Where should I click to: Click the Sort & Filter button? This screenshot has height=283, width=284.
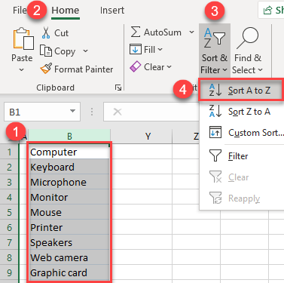(215, 51)
